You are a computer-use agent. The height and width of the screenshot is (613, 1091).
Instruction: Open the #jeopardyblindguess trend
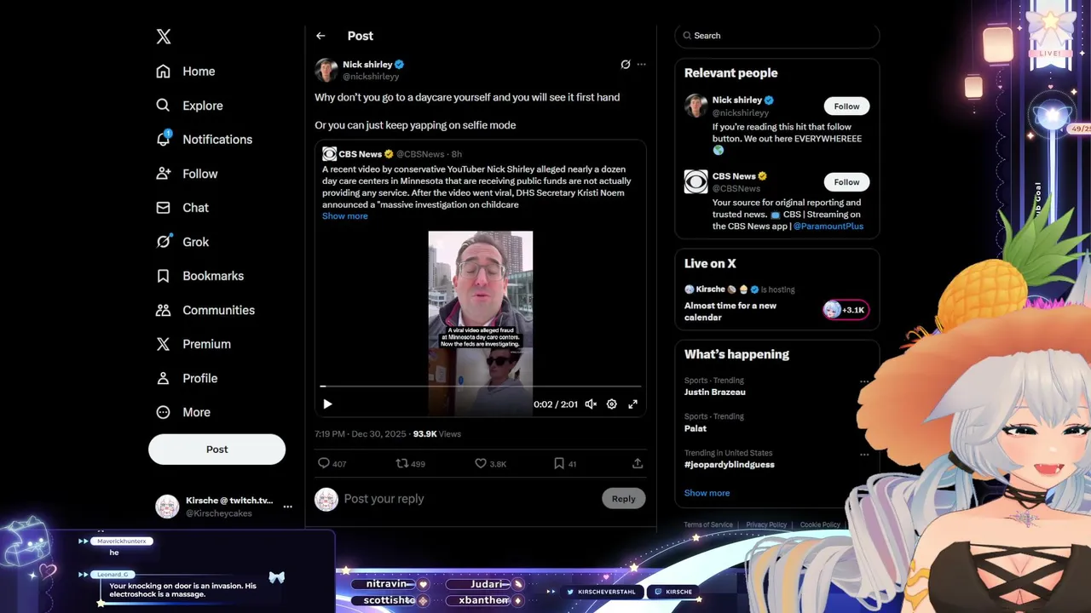730,465
